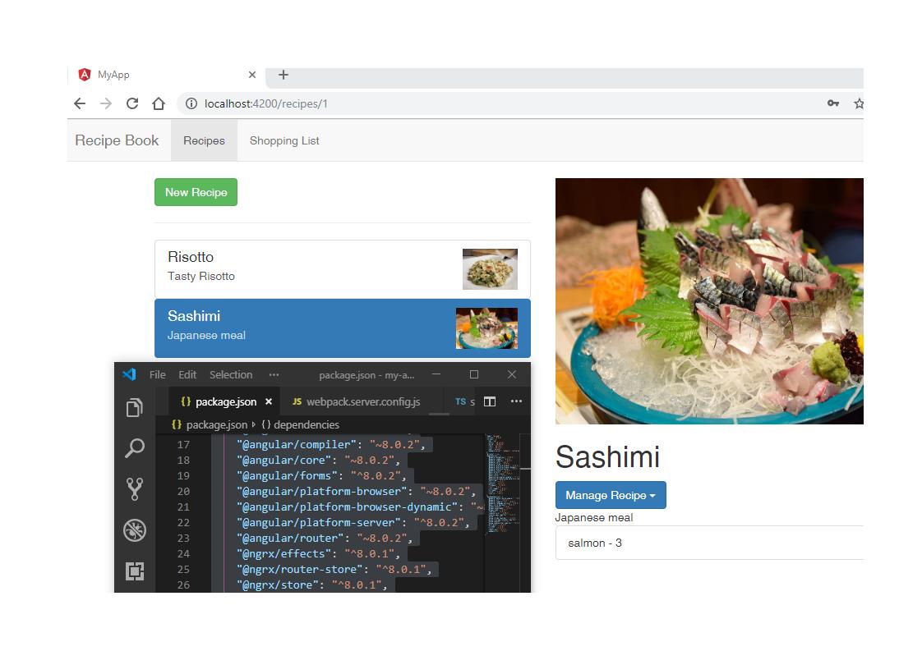
Task: Open editor More Actions ellipsis
Action: coord(516,401)
